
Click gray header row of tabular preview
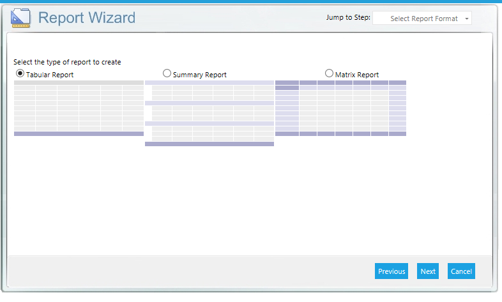click(79, 83)
